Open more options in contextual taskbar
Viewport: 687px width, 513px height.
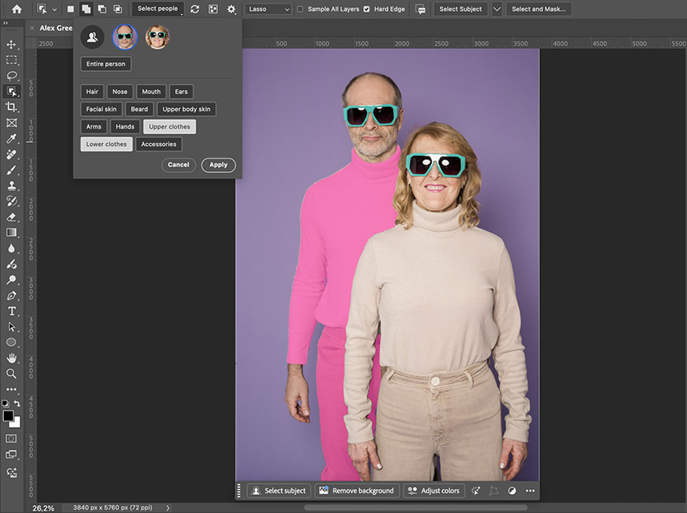(530, 491)
